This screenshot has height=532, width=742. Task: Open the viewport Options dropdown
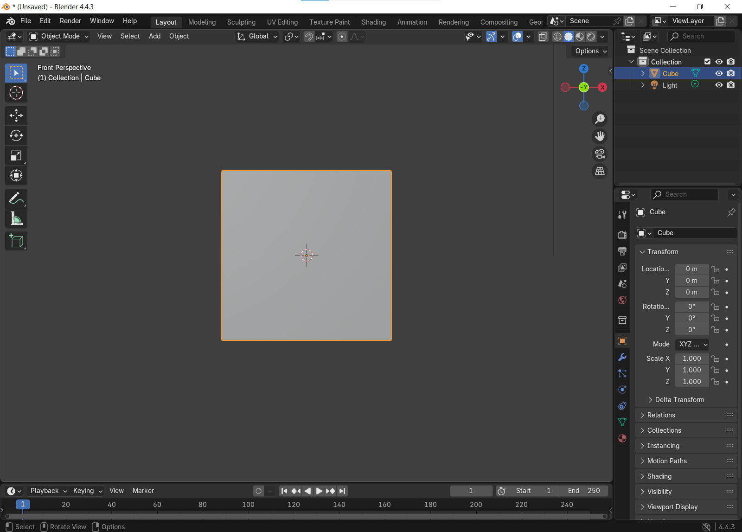point(591,51)
